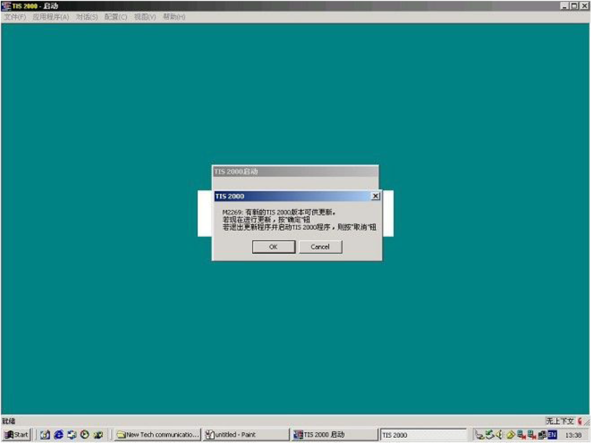This screenshot has width=591, height=443.
Task: Open the volume speaker tray icon
Action: pyautogui.click(x=499, y=435)
